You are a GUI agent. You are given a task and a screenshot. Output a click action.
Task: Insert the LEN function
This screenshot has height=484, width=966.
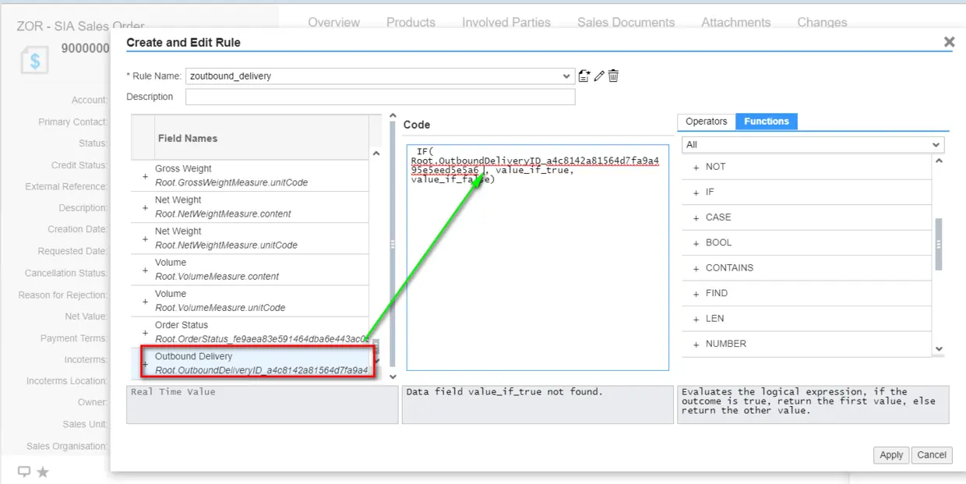[x=696, y=319]
